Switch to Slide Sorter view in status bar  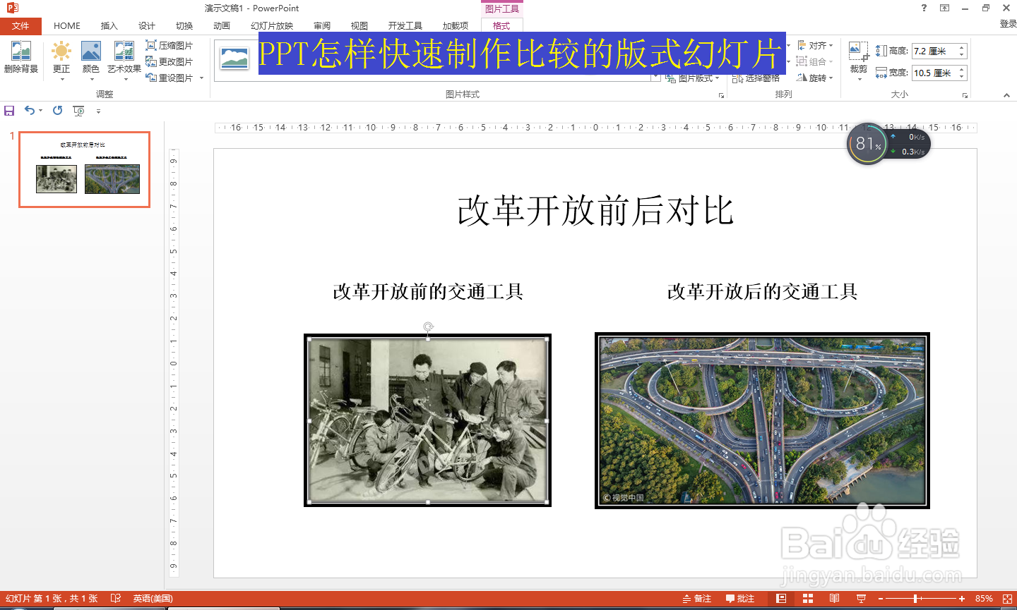[807, 598]
